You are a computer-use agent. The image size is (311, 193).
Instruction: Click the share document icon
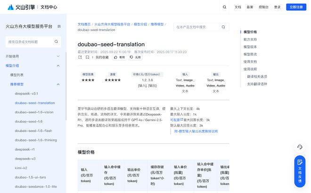tap(80, 57)
